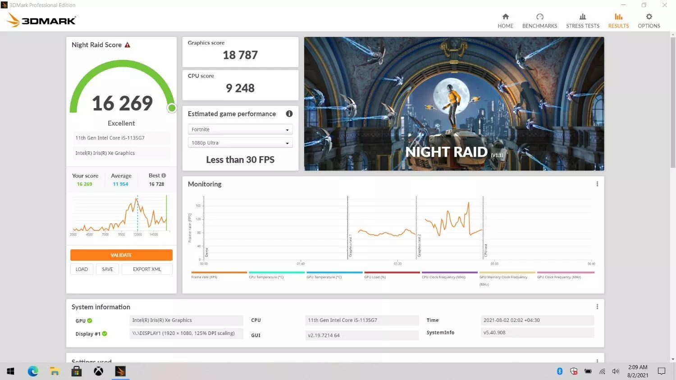The height and width of the screenshot is (380, 676).
Task: Click the Display #1 green check icon
Action: [105, 334]
